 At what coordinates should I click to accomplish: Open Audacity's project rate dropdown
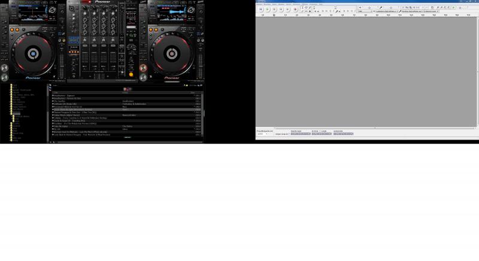tap(262, 134)
